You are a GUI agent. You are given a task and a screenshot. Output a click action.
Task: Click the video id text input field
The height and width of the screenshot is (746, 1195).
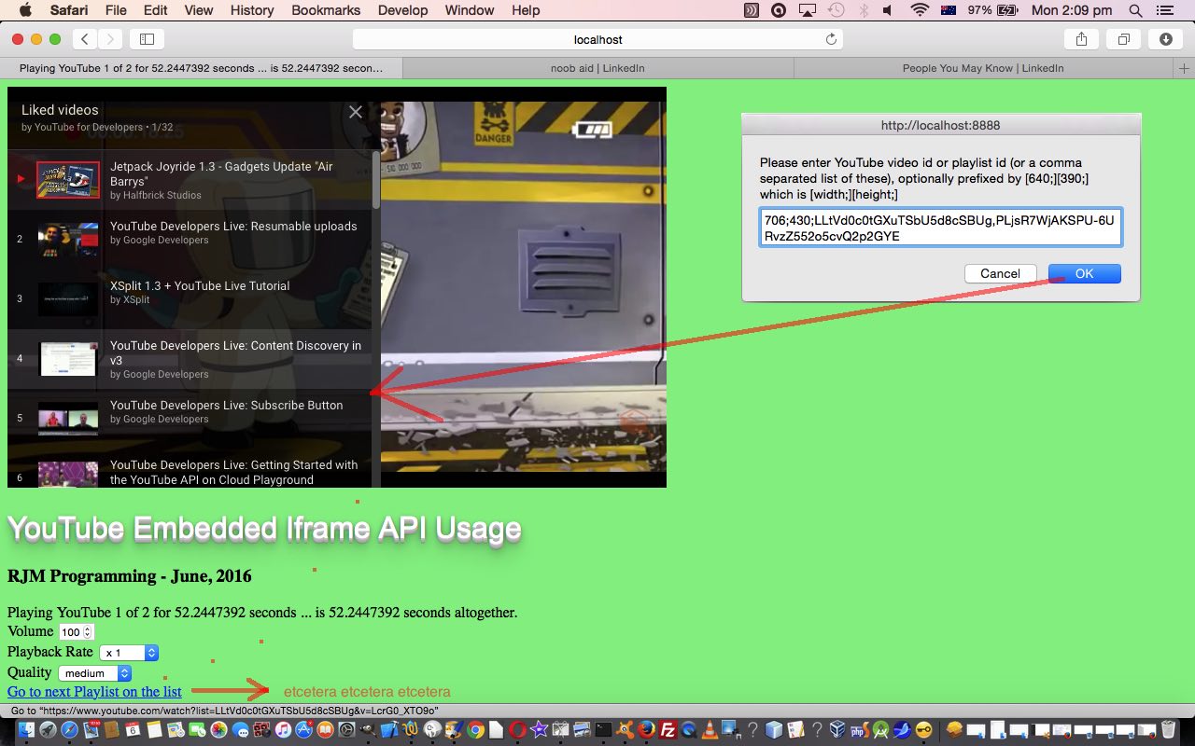(940, 228)
